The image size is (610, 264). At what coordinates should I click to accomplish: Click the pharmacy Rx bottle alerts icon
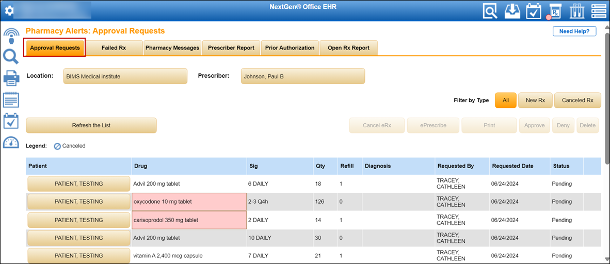point(555,11)
